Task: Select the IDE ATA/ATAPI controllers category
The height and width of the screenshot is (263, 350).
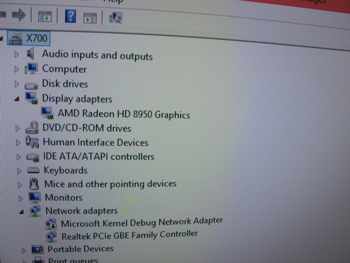Action: tap(98, 156)
